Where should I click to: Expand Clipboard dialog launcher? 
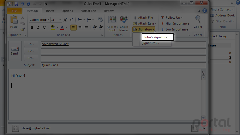(x=25, y=35)
